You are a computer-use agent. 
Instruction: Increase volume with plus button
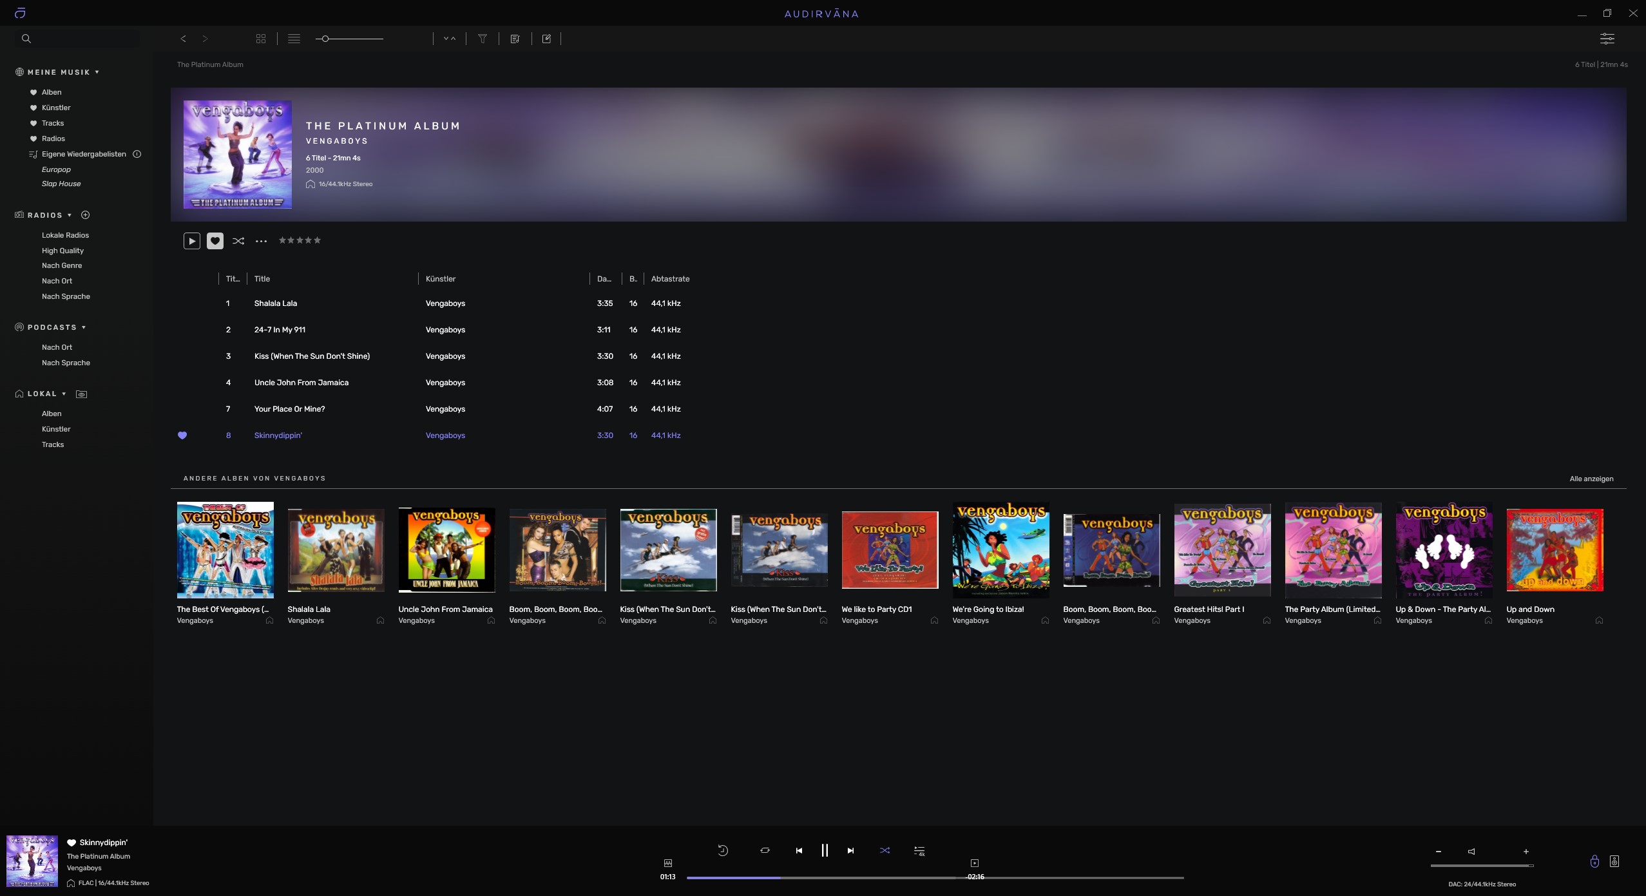click(x=1526, y=852)
